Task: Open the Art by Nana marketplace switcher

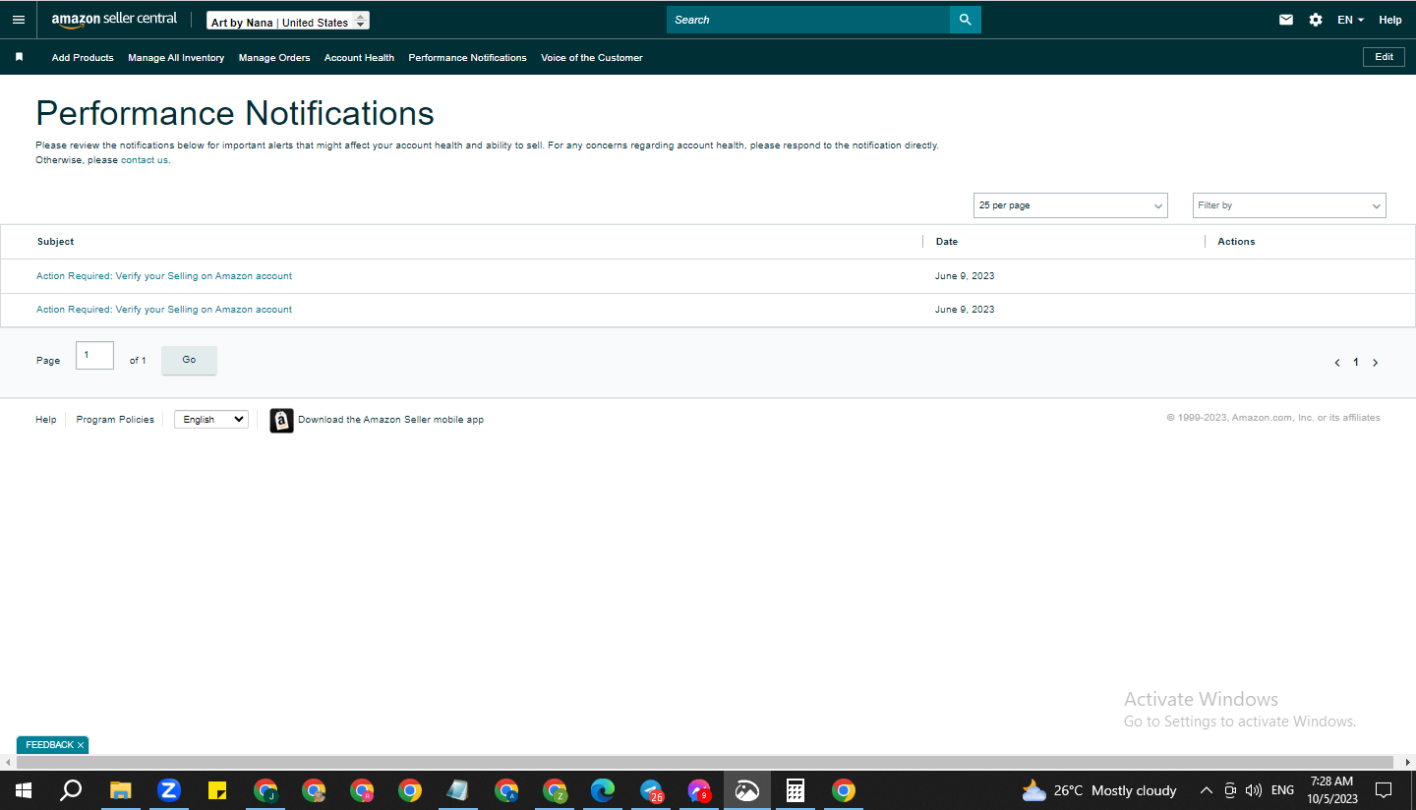Action: click(x=288, y=21)
